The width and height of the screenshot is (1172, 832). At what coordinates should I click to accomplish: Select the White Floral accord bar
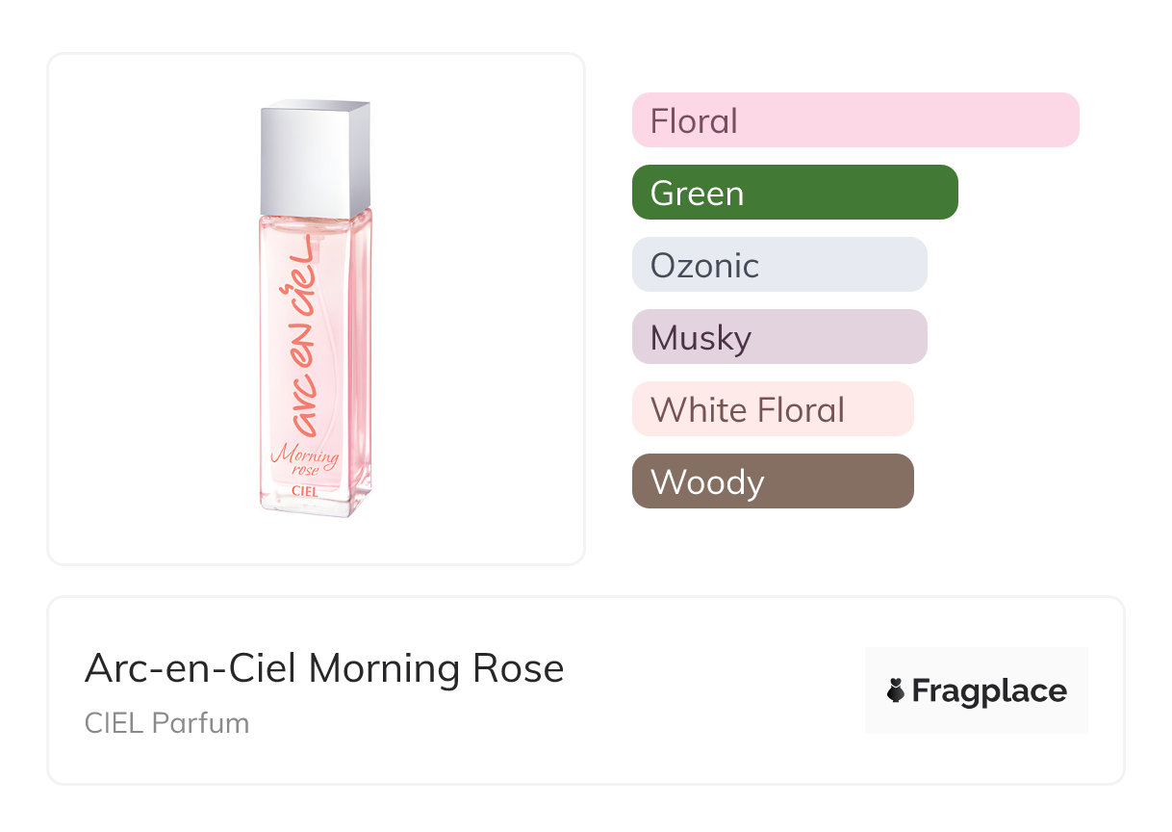pos(773,409)
